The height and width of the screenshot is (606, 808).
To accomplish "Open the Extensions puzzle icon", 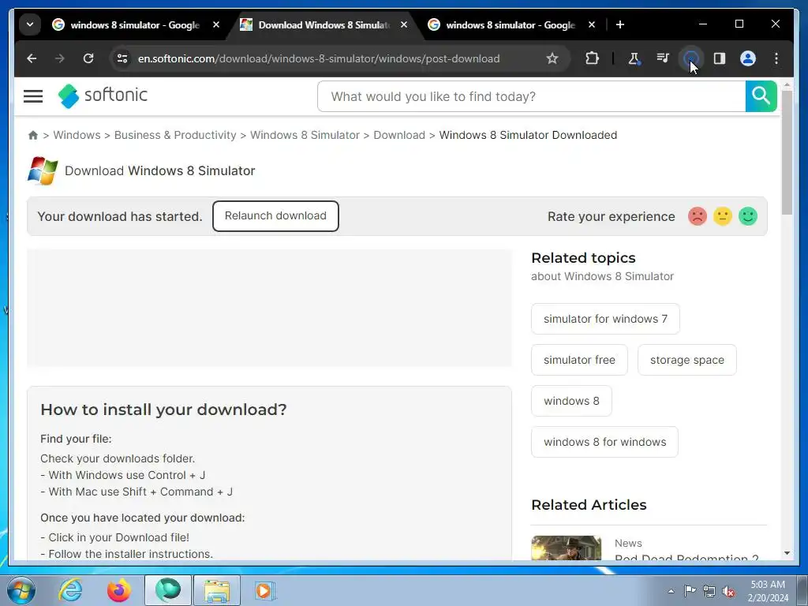I will click(592, 58).
